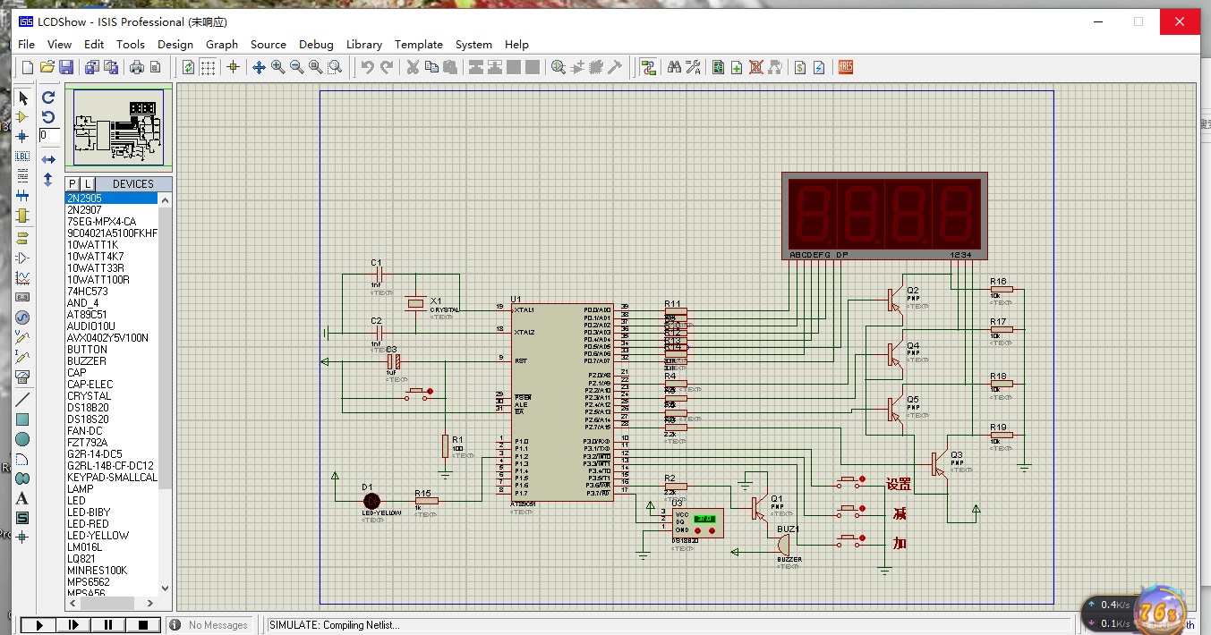Click the devices list vertical scrollbar

(165, 394)
